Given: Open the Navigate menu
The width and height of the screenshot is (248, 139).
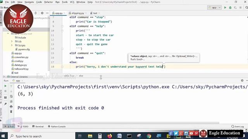Looking at the screenshot, I should pyautogui.click(x=29, y=2).
